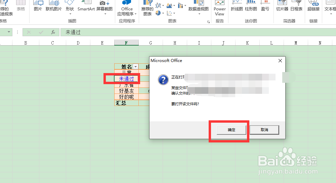Select the 汇总 total row cell
Screen dimensions: 336x183
pyautogui.click(x=126, y=103)
